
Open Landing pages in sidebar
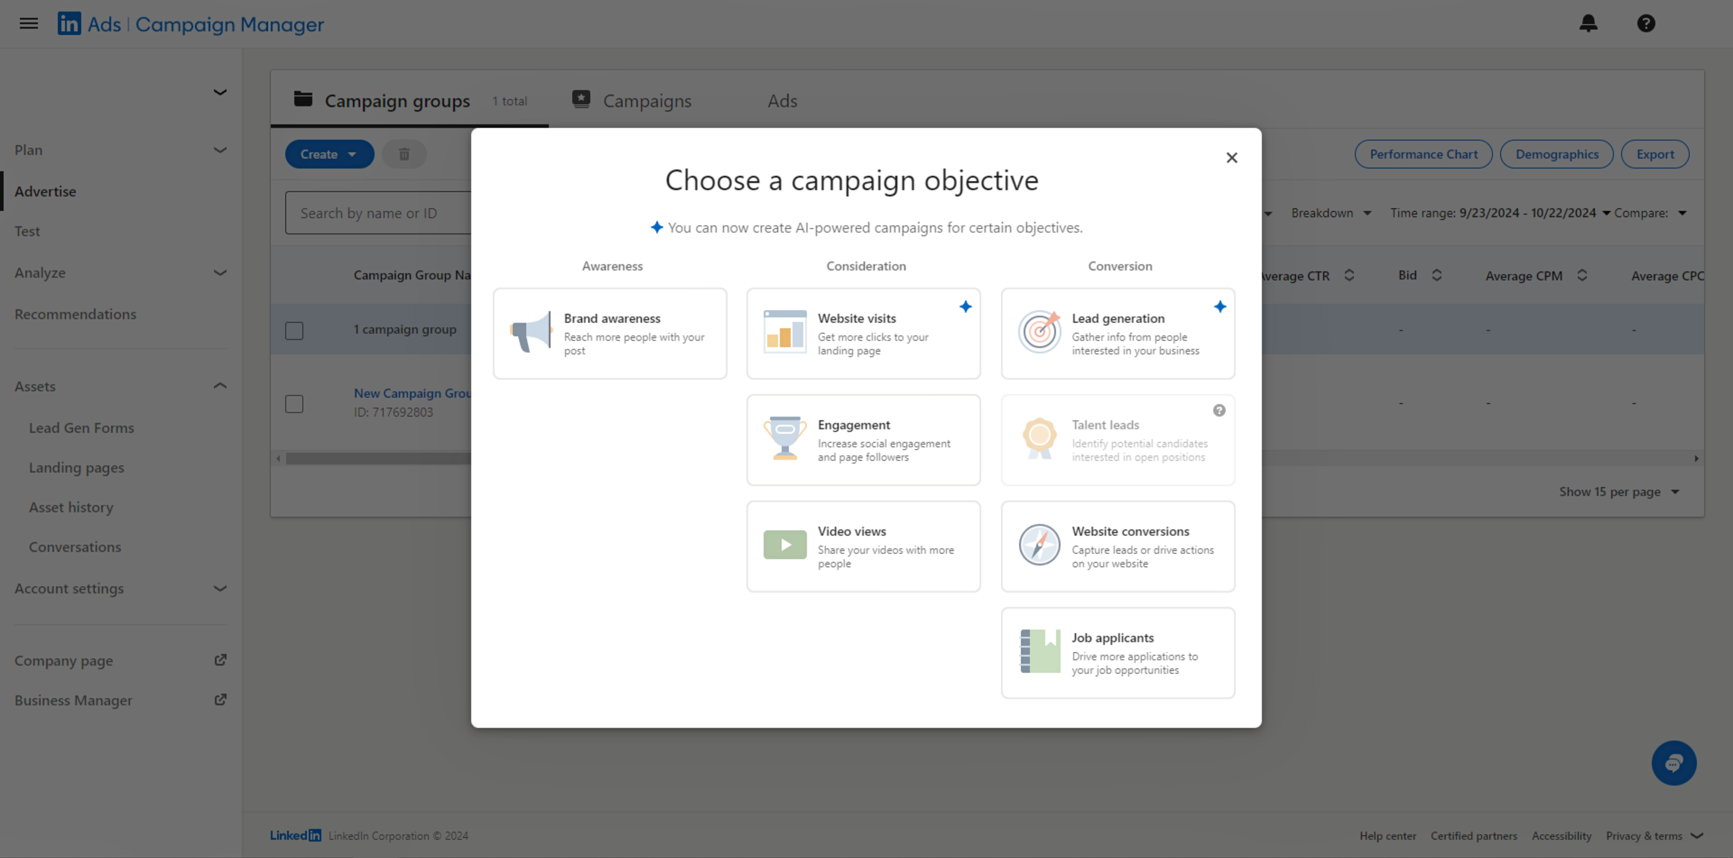[x=77, y=467]
